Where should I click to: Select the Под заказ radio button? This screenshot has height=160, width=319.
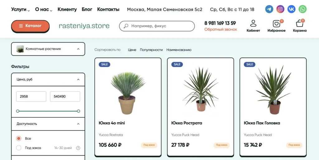[x=19, y=148]
